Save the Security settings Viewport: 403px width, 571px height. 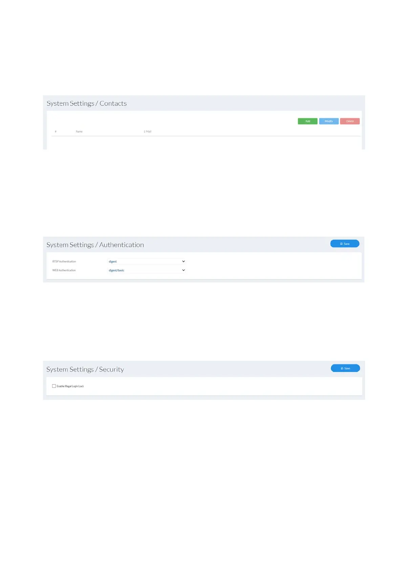point(345,368)
